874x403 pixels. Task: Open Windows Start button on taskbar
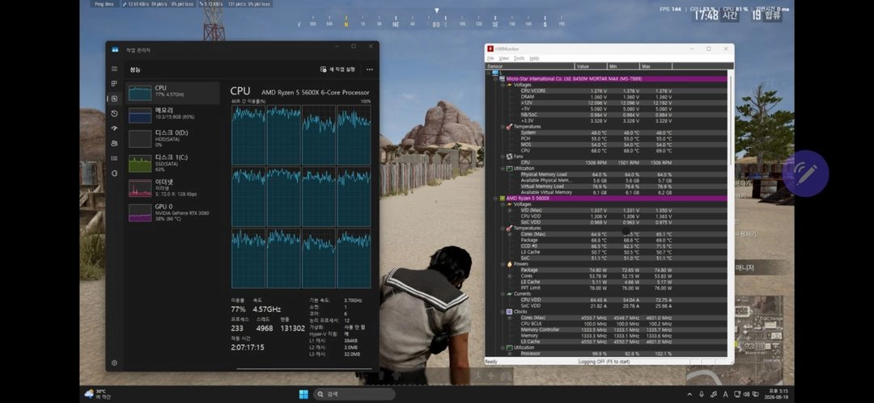pos(303,394)
